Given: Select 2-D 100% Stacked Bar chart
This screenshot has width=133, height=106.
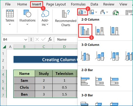Looking at the screenshot, I should 115,81.
